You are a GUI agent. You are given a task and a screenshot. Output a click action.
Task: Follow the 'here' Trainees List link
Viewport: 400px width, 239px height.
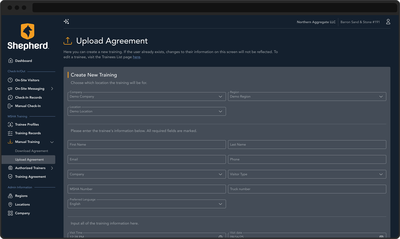pos(136,57)
